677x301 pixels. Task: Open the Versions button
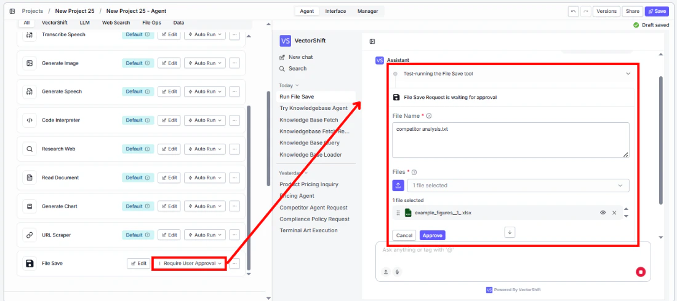(x=607, y=11)
